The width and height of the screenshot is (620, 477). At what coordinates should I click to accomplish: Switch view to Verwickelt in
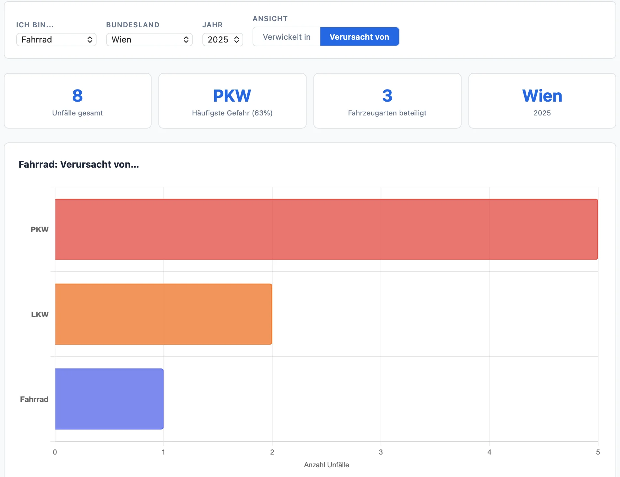(x=286, y=37)
